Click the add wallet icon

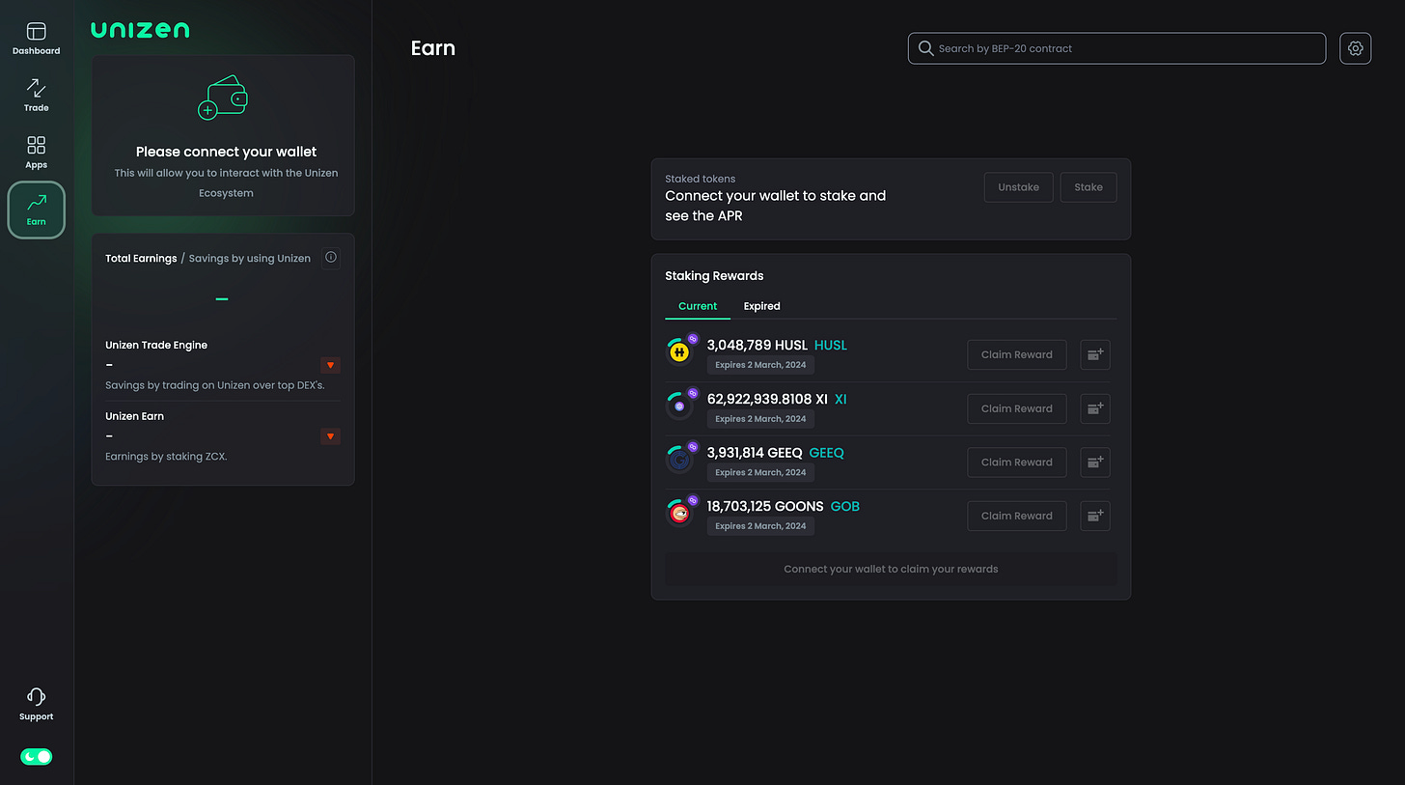tap(223, 98)
